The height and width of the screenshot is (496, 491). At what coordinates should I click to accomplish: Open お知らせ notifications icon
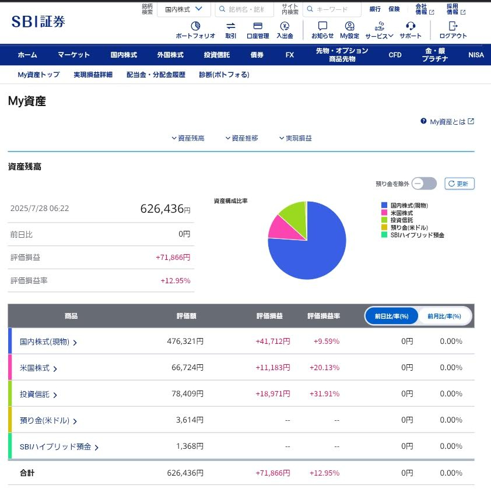[x=322, y=26]
